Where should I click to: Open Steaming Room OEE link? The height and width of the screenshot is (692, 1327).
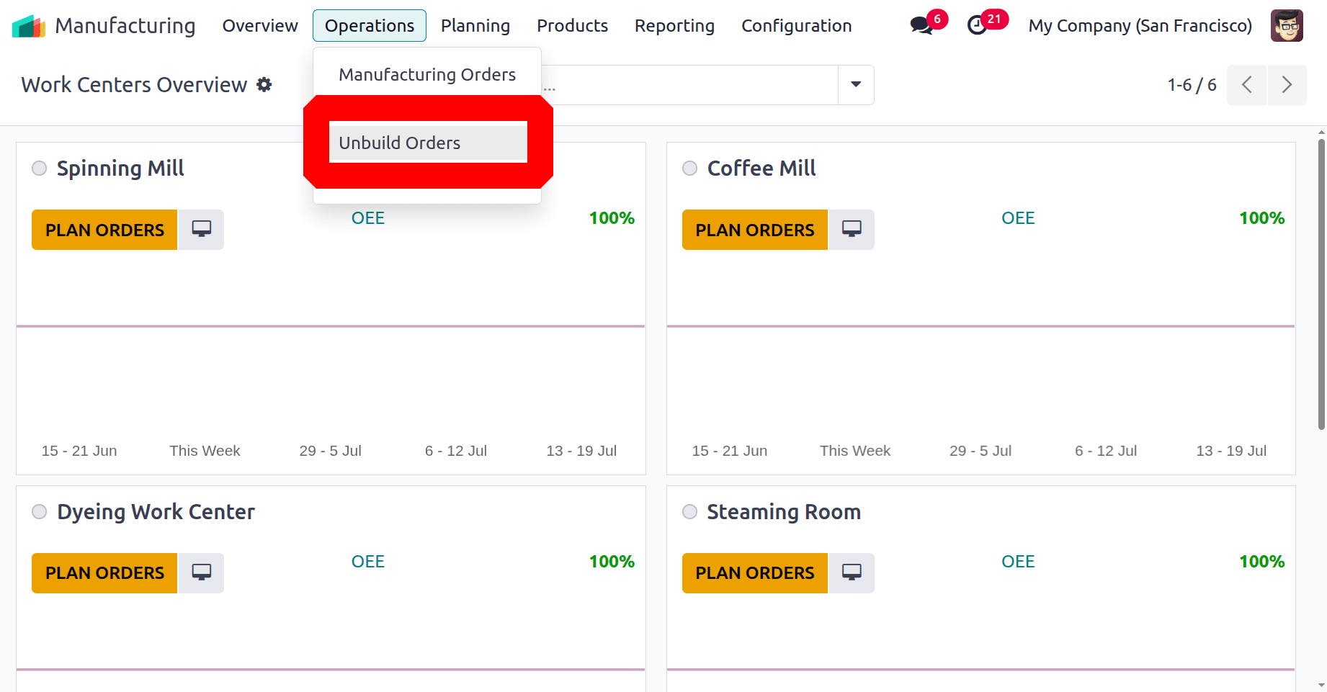click(1018, 562)
